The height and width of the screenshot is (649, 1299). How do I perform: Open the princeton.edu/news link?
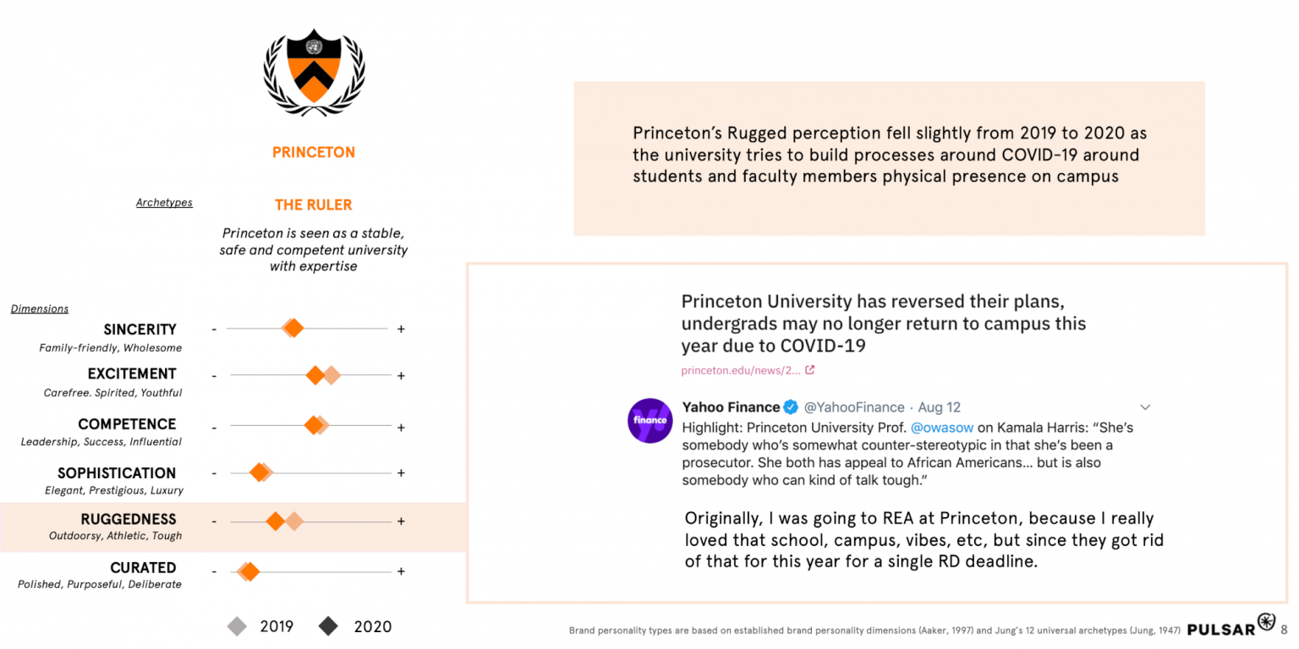741,370
